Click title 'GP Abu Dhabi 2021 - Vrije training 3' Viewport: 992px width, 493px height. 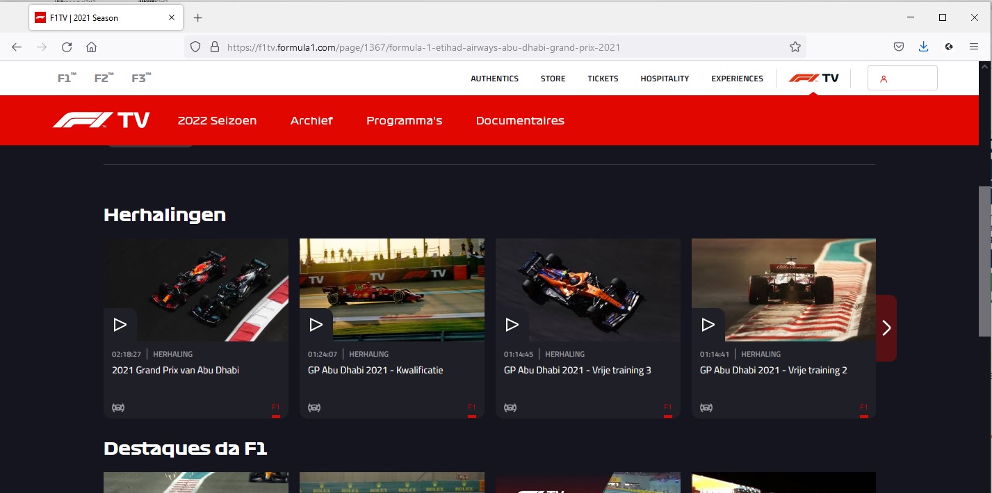pos(577,371)
